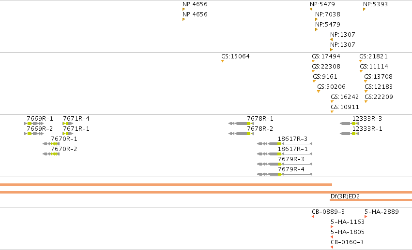The height and width of the screenshot is (250, 412).
Task: Select the 7669R-1 transcript glyph
Action: (x=34, y=124)
